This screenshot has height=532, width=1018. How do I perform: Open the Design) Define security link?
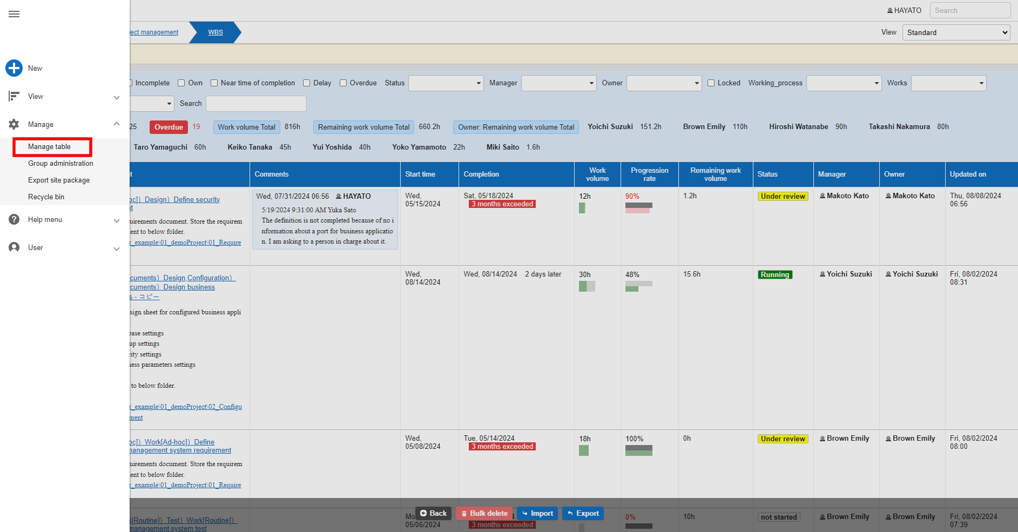(x=182, y=199)
